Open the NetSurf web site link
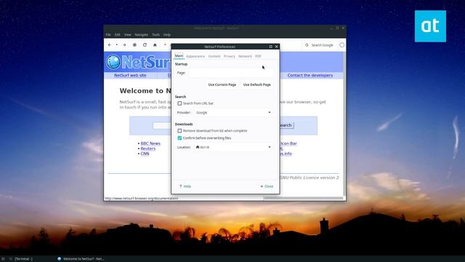The width and height of the screenshot is (465, 262). [x=130, y=75]
